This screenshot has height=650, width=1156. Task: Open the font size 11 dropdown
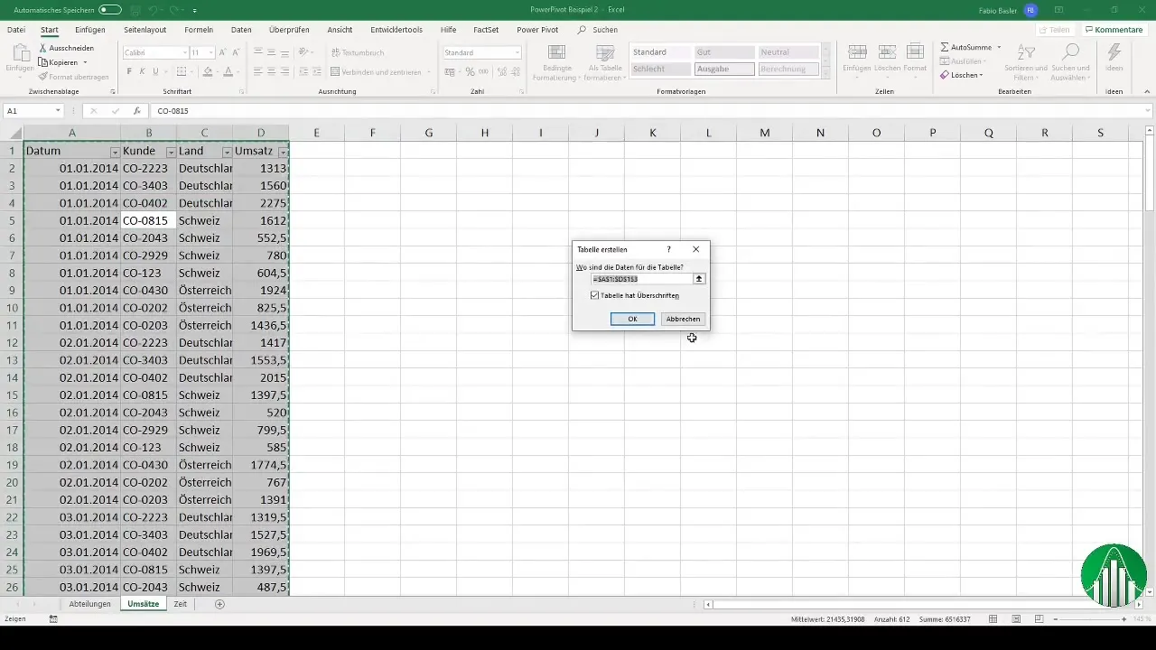[210, 53]
